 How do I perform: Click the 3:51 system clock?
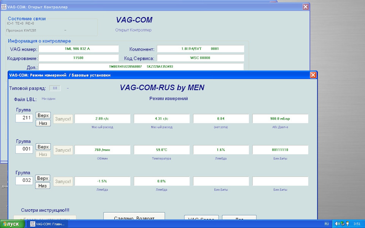[357, 224]
